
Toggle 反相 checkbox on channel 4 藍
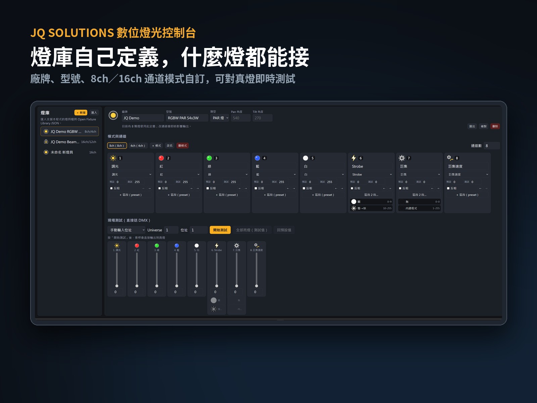pyautogui.click(x=256, y=188)
